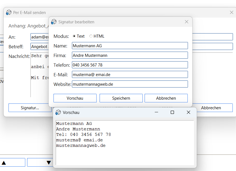This screenshot has height=171, width=236.
Task: Select the HTML mode radio button
Action: (x=91, y=36)
